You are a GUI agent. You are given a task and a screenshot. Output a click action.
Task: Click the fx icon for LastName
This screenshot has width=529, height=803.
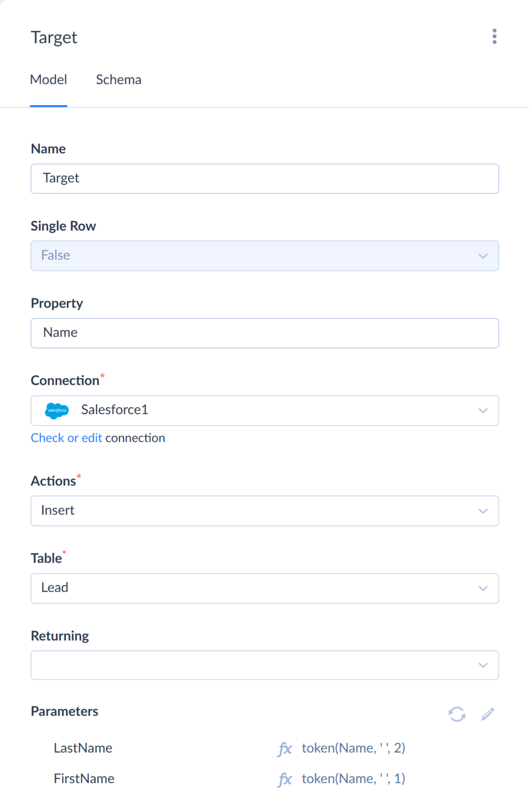click(x=285, y=749)
